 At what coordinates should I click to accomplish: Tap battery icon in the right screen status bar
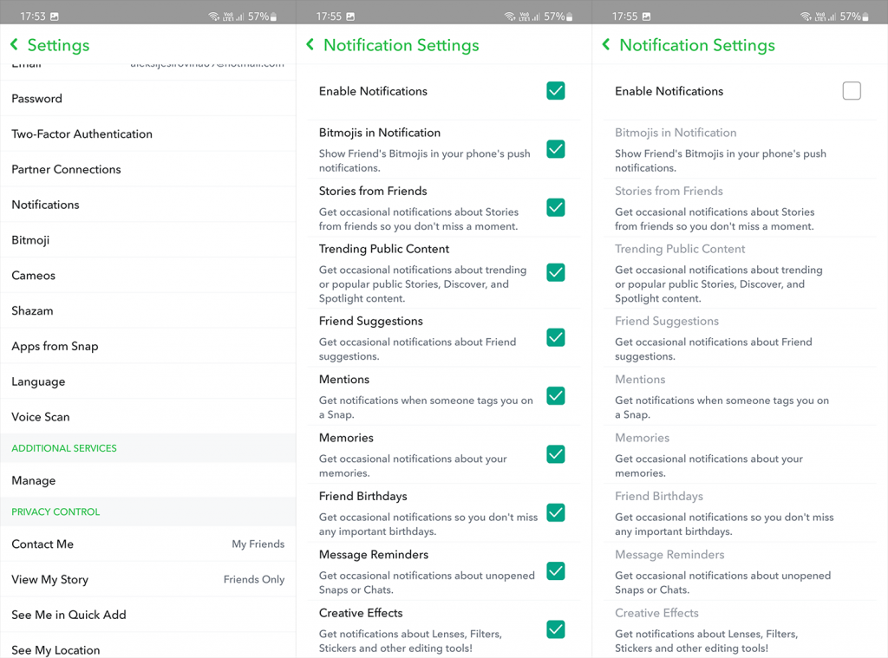click(865, 17)
